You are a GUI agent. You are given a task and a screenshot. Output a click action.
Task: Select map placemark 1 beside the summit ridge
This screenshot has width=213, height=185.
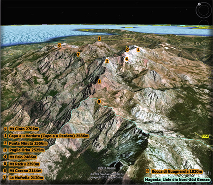138,50
